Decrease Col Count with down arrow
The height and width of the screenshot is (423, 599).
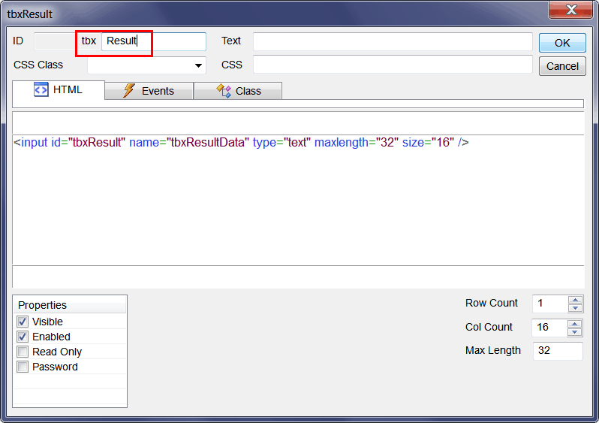tap(575, 332)
